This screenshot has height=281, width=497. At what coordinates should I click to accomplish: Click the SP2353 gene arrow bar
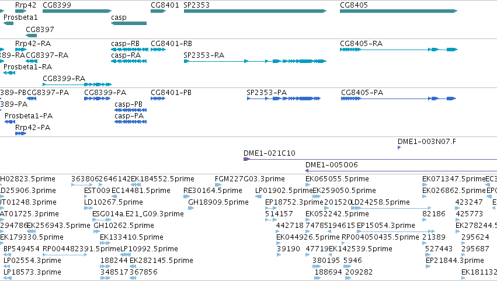tap(255, 11)
